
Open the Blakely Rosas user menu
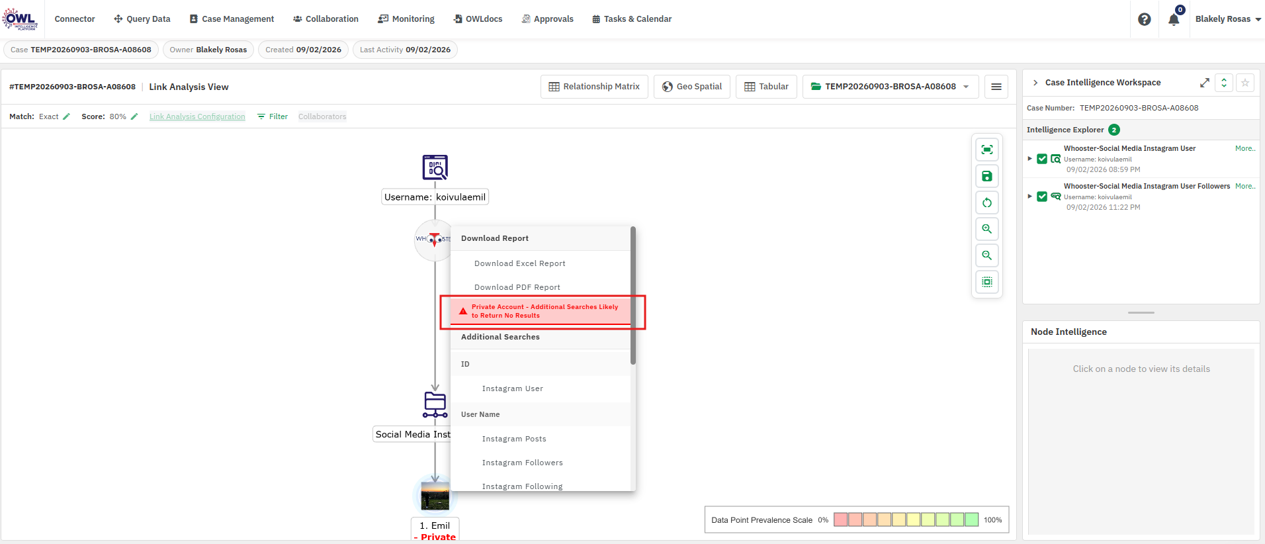pos(1228,19)
